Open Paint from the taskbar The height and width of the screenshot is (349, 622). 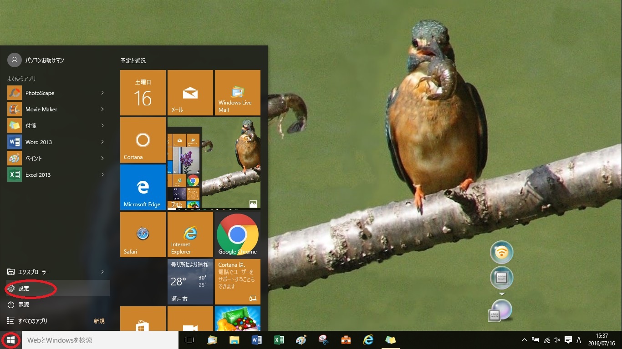pos(301,340)
